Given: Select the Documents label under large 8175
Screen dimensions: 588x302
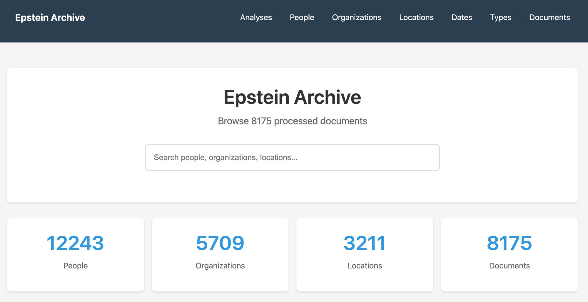Looking at the screenshot, I should [x=509, y=266].
